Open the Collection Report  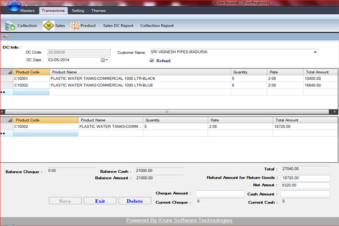point(157,26)
